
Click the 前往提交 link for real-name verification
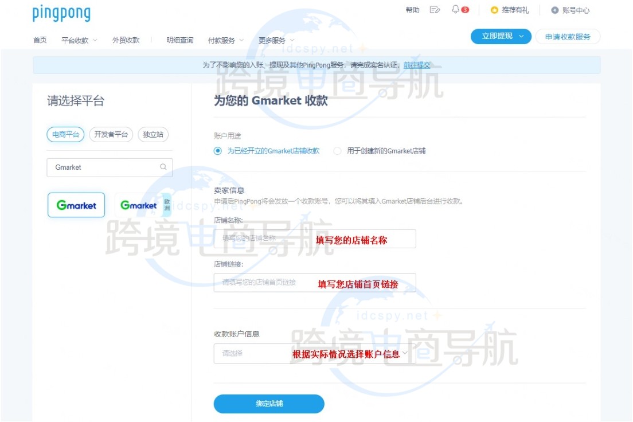(417, 65)
